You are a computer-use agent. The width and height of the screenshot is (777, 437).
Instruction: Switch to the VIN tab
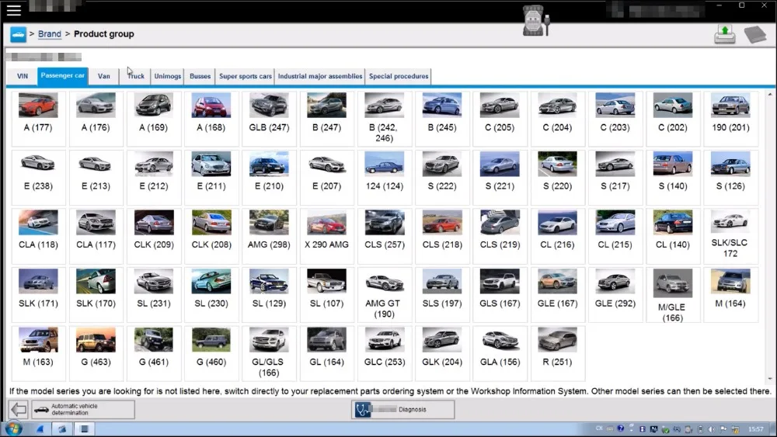pyautogui.click(x=23, y=76)
